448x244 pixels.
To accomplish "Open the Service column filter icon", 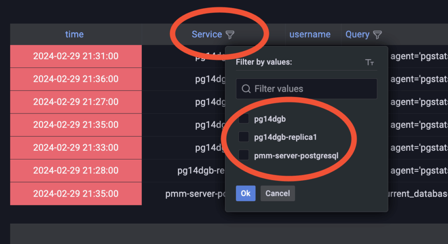I will (x=230, y=35).
